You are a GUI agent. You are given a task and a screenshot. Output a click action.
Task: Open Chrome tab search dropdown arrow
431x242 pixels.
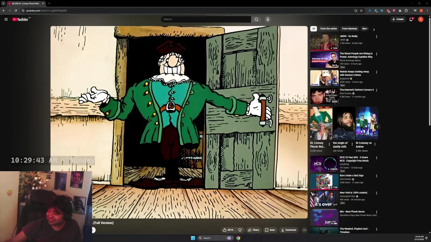3,3
